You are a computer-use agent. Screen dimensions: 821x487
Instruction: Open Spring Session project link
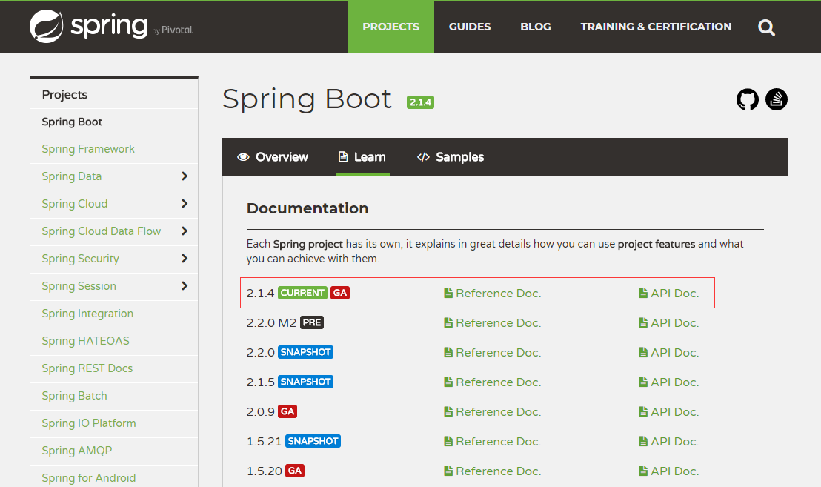point(79,286)
